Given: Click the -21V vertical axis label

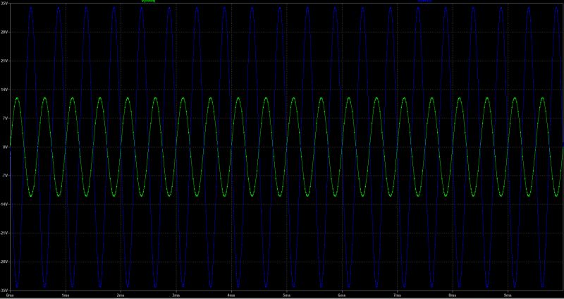Looking at the screenshot, I should tap(5, 233).
